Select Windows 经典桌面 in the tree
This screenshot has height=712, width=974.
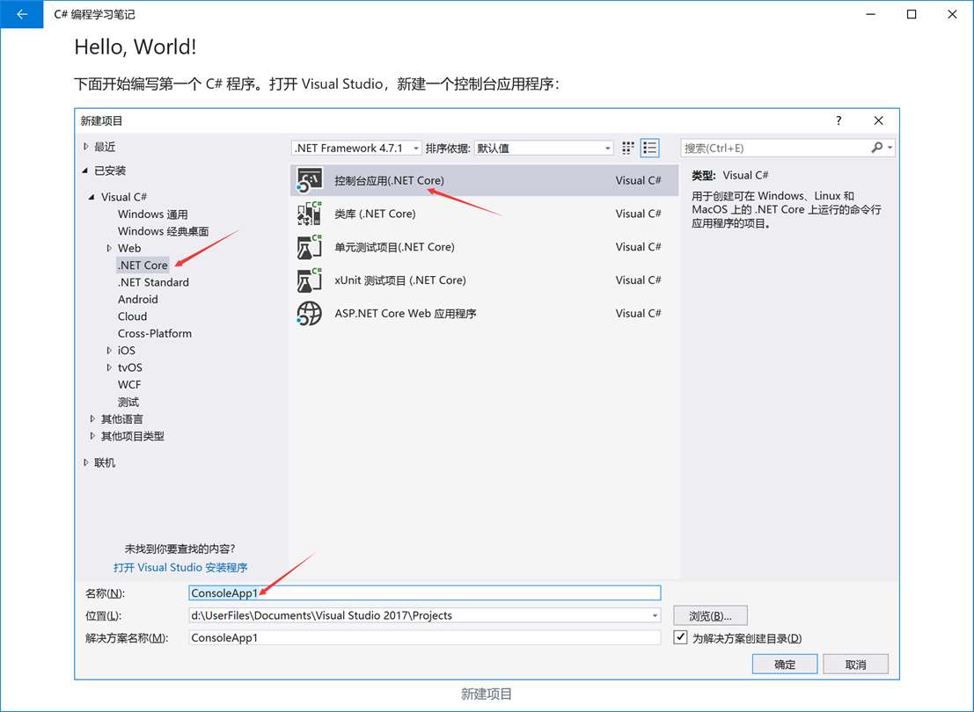(164, 231)
